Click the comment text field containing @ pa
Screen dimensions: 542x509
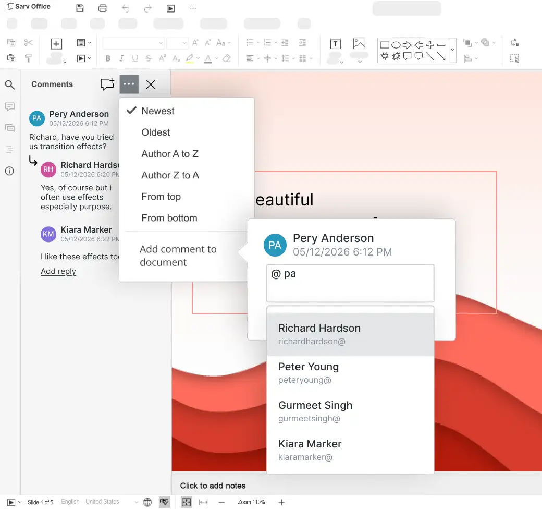pyautogui.click(x=350, y=283)
